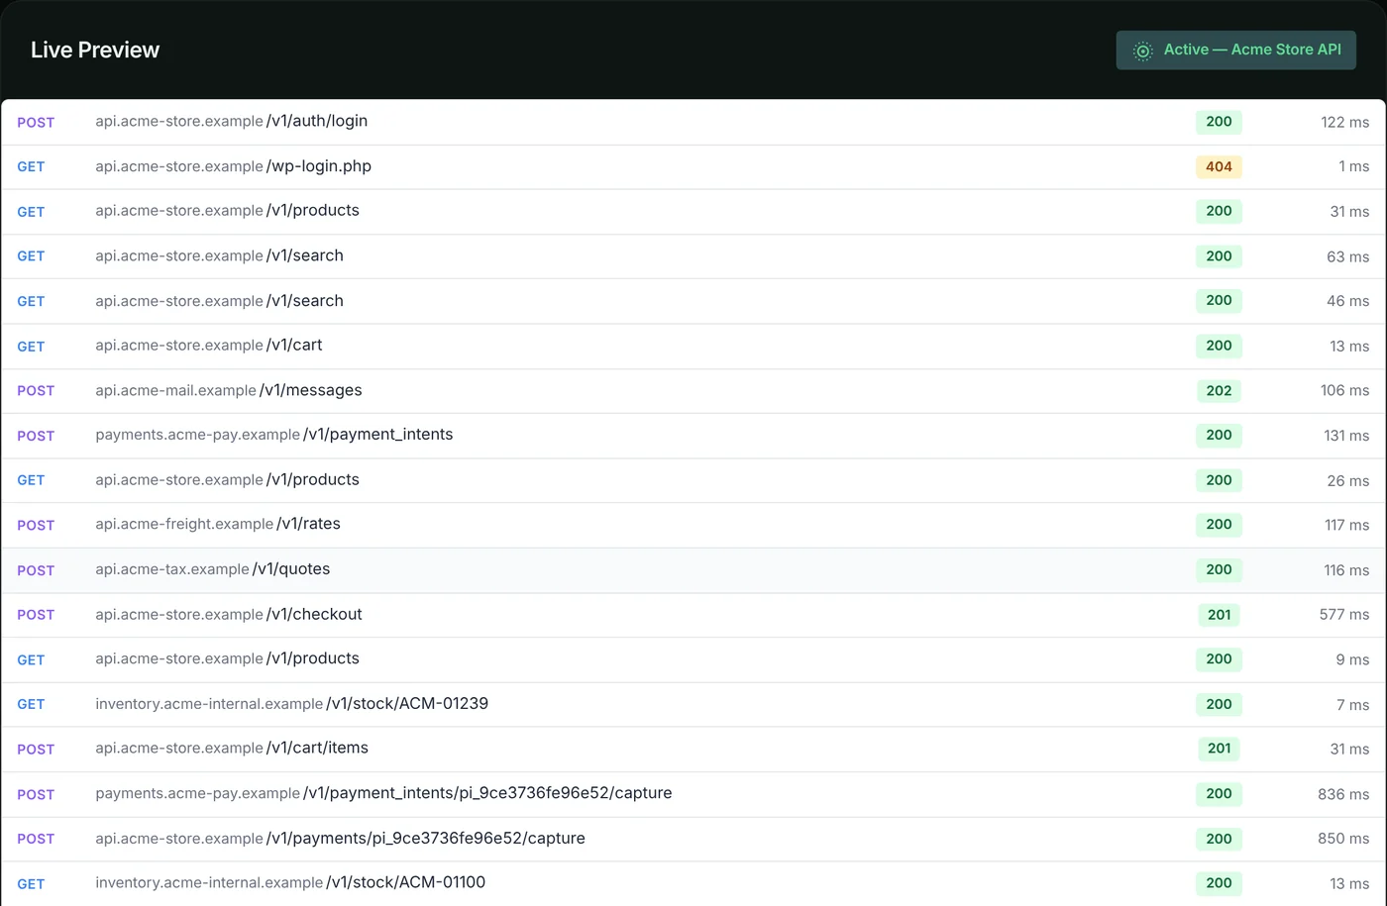Click the Live Preview heading
Image resolution: width=1387 pixels, height=906 pixels.
click(95, 50)
